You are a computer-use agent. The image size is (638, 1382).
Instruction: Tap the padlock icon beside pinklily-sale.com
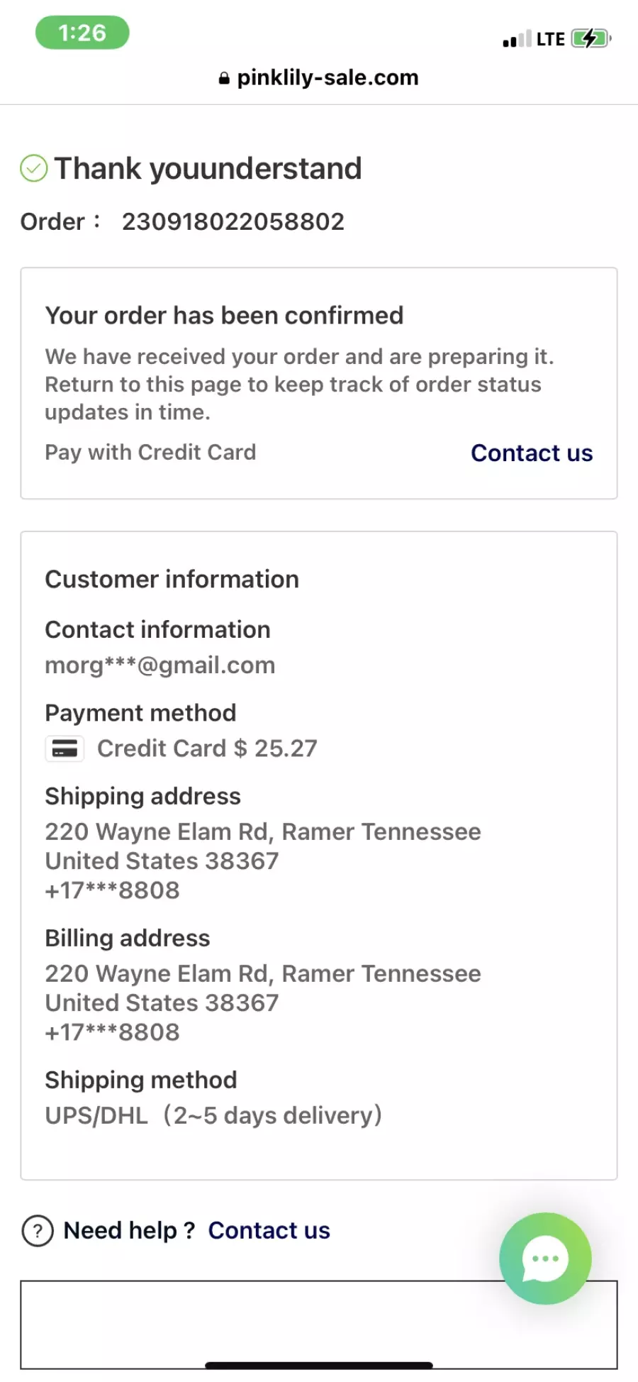224,79
